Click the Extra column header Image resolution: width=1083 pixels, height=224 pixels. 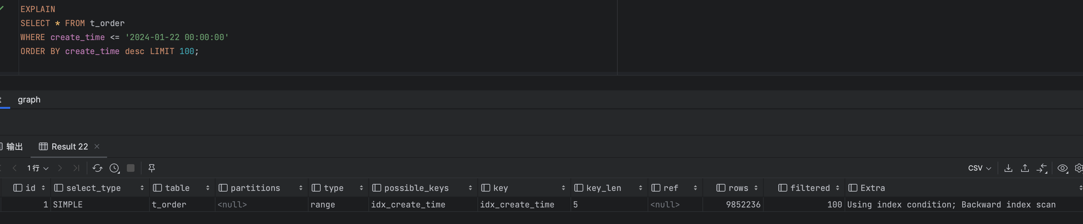coord(872,188)
